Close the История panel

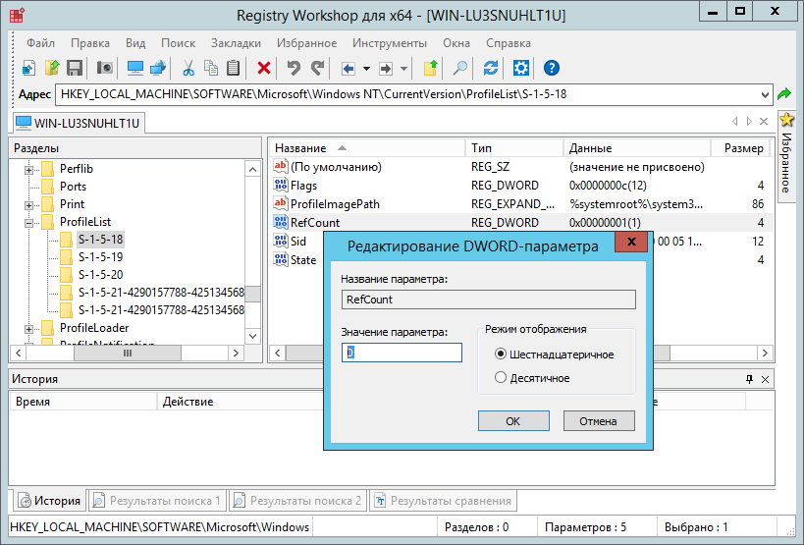[x=765, y=379]
